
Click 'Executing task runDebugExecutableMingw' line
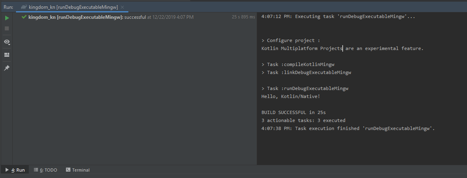[x=338, y=16]
